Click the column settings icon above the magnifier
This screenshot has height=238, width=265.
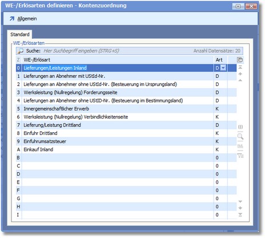pos(240,127)
